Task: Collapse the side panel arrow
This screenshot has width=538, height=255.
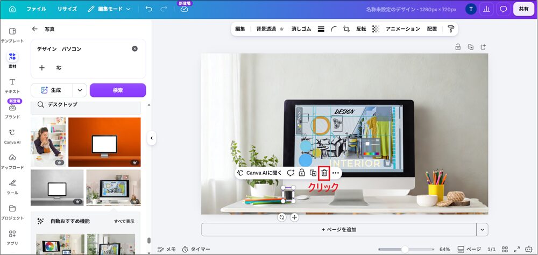Action: click(151, 138)
